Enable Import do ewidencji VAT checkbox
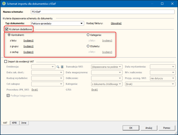The image size is (178, 135). [6, 62]
